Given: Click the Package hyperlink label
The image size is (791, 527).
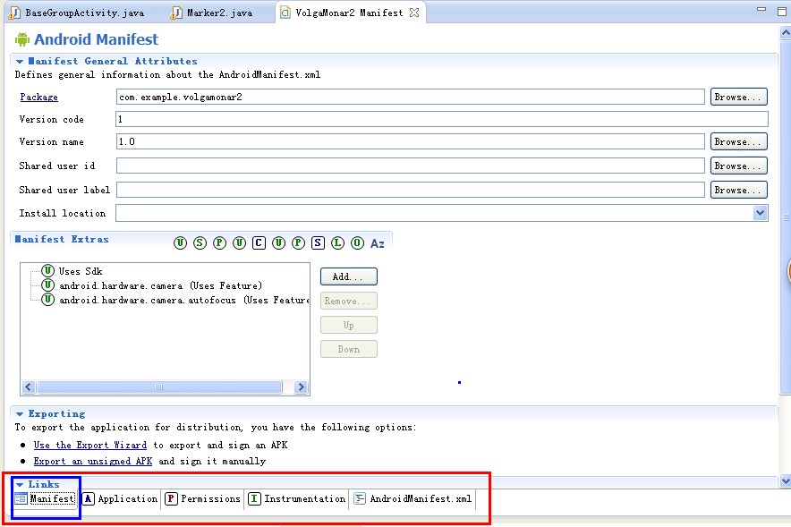Looking at the screenshot, I should 38,97.
